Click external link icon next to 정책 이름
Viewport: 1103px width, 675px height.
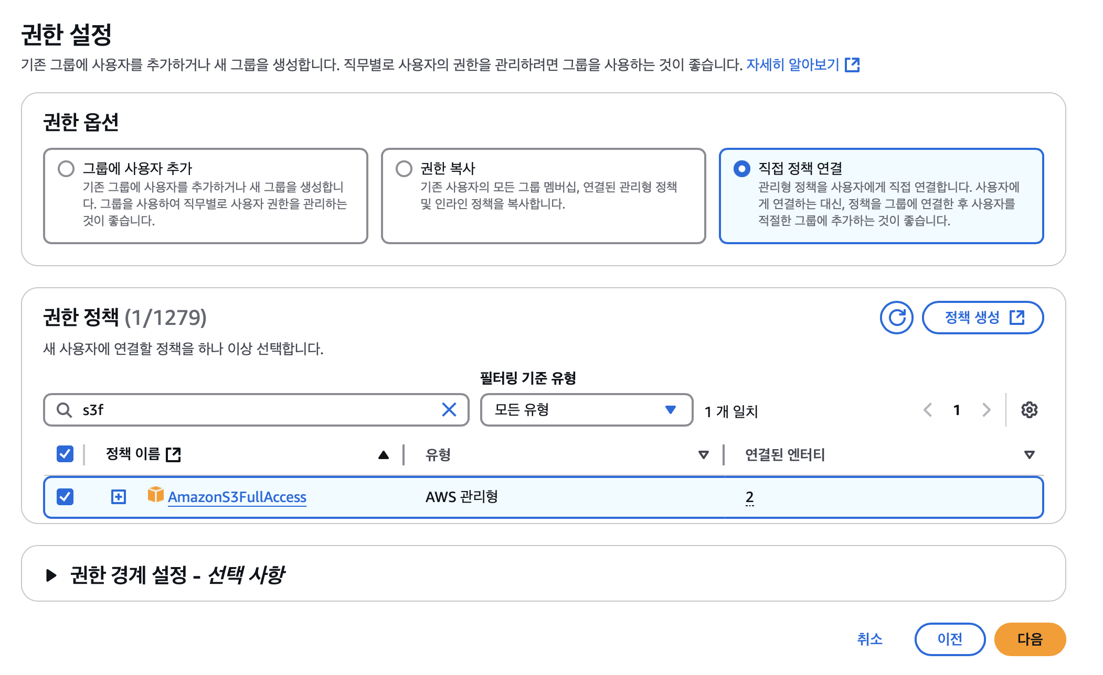[x=173, y=454]
